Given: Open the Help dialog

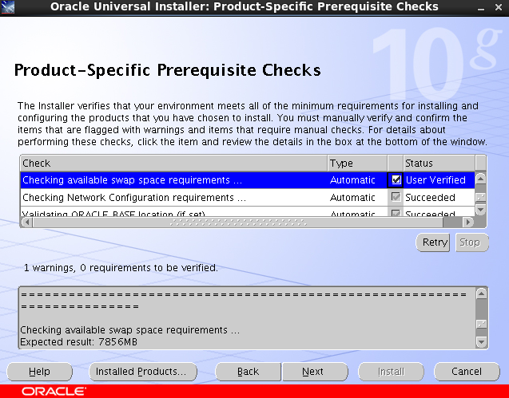Looking at the screenshot, I should coord(39,372).
